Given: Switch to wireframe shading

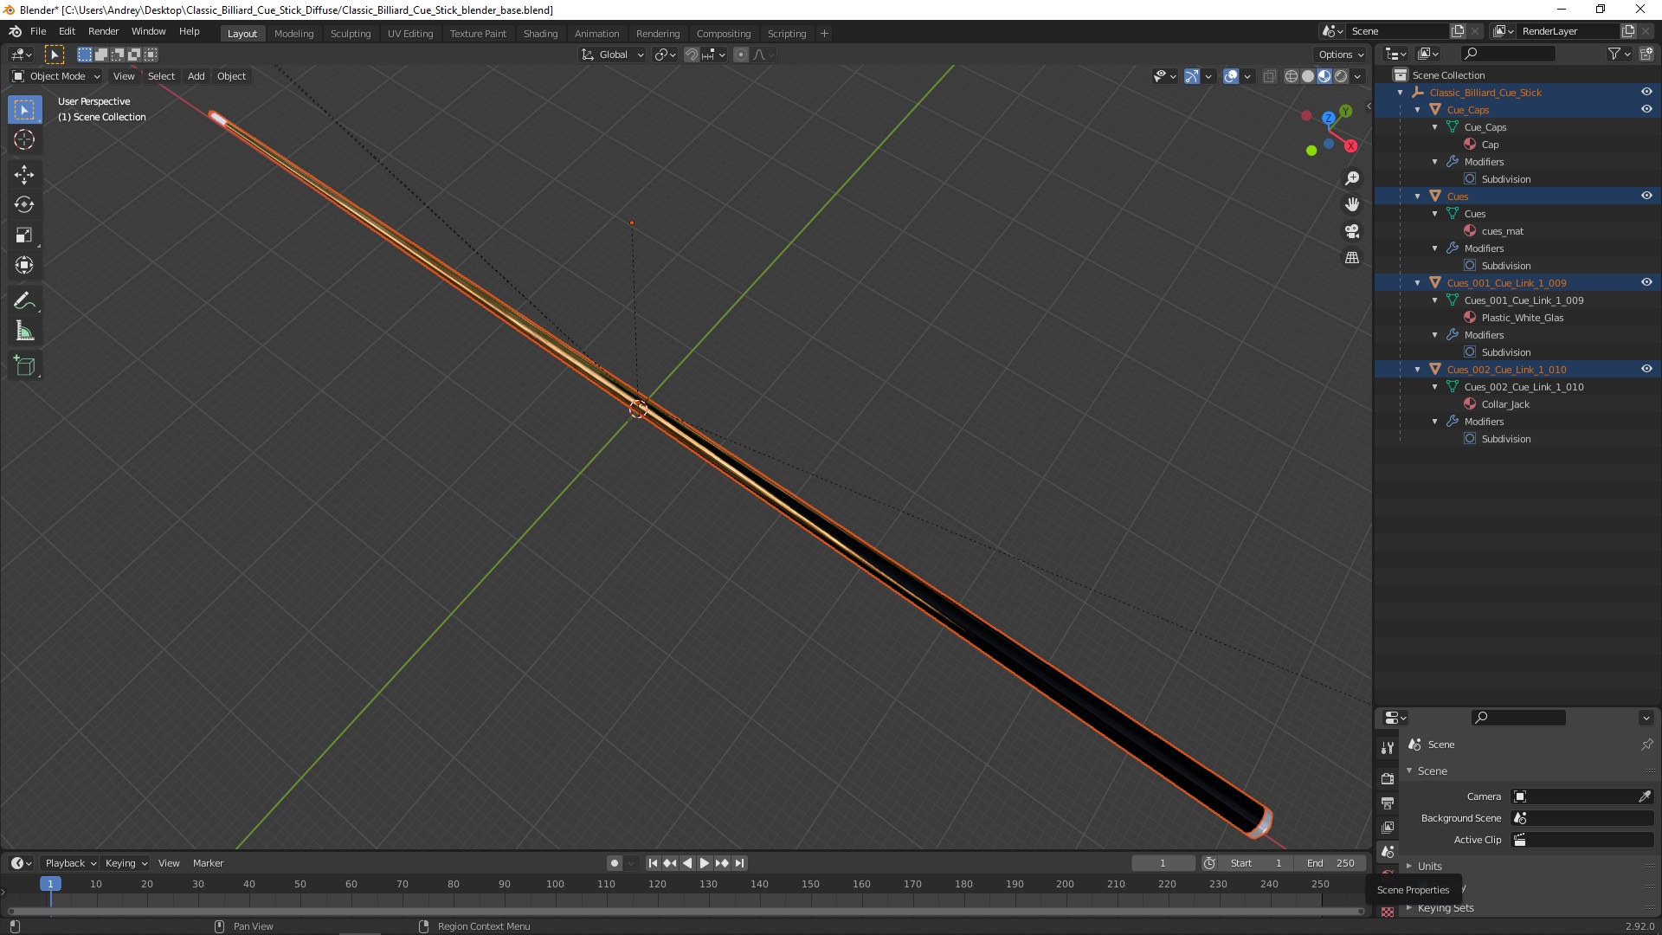Looking at the screenshot, I should click(x=1292, y=76).
